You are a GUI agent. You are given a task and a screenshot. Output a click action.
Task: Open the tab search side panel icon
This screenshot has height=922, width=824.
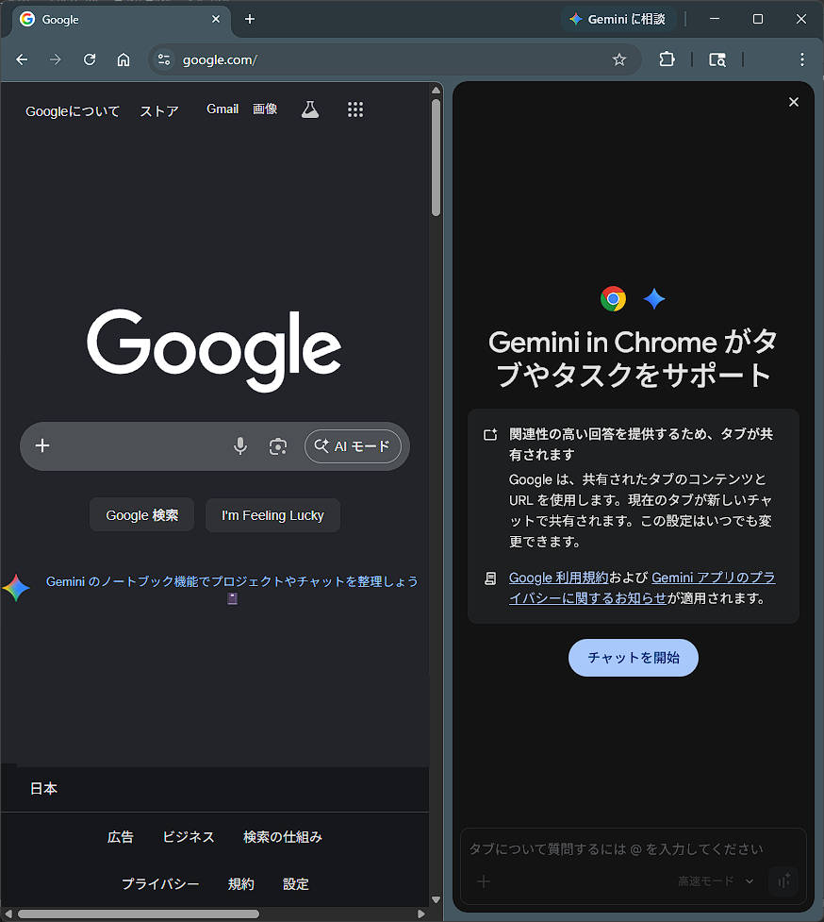pyautogui.click(x=717, y=59)
